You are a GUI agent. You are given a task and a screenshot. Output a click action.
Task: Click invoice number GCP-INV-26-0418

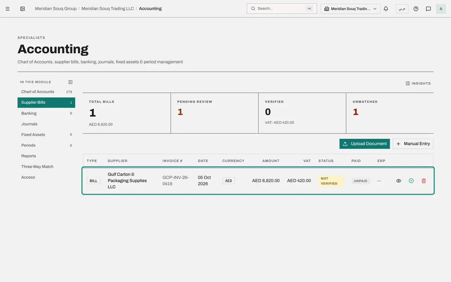click(x=175, y=180)
